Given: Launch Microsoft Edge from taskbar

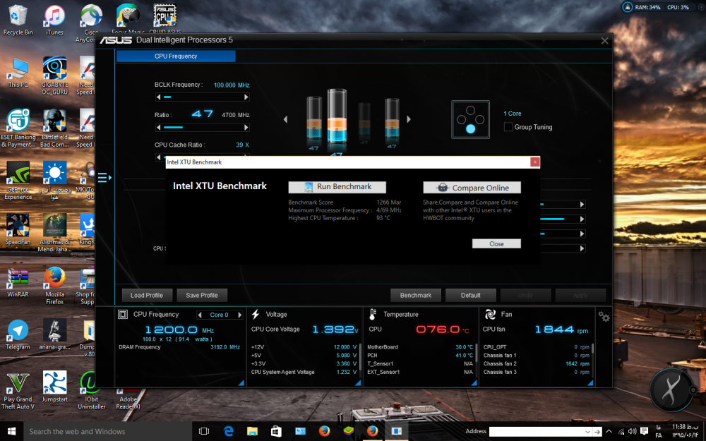Looking at the screenshot, I should pyautogui.click(x=228, y=431).
